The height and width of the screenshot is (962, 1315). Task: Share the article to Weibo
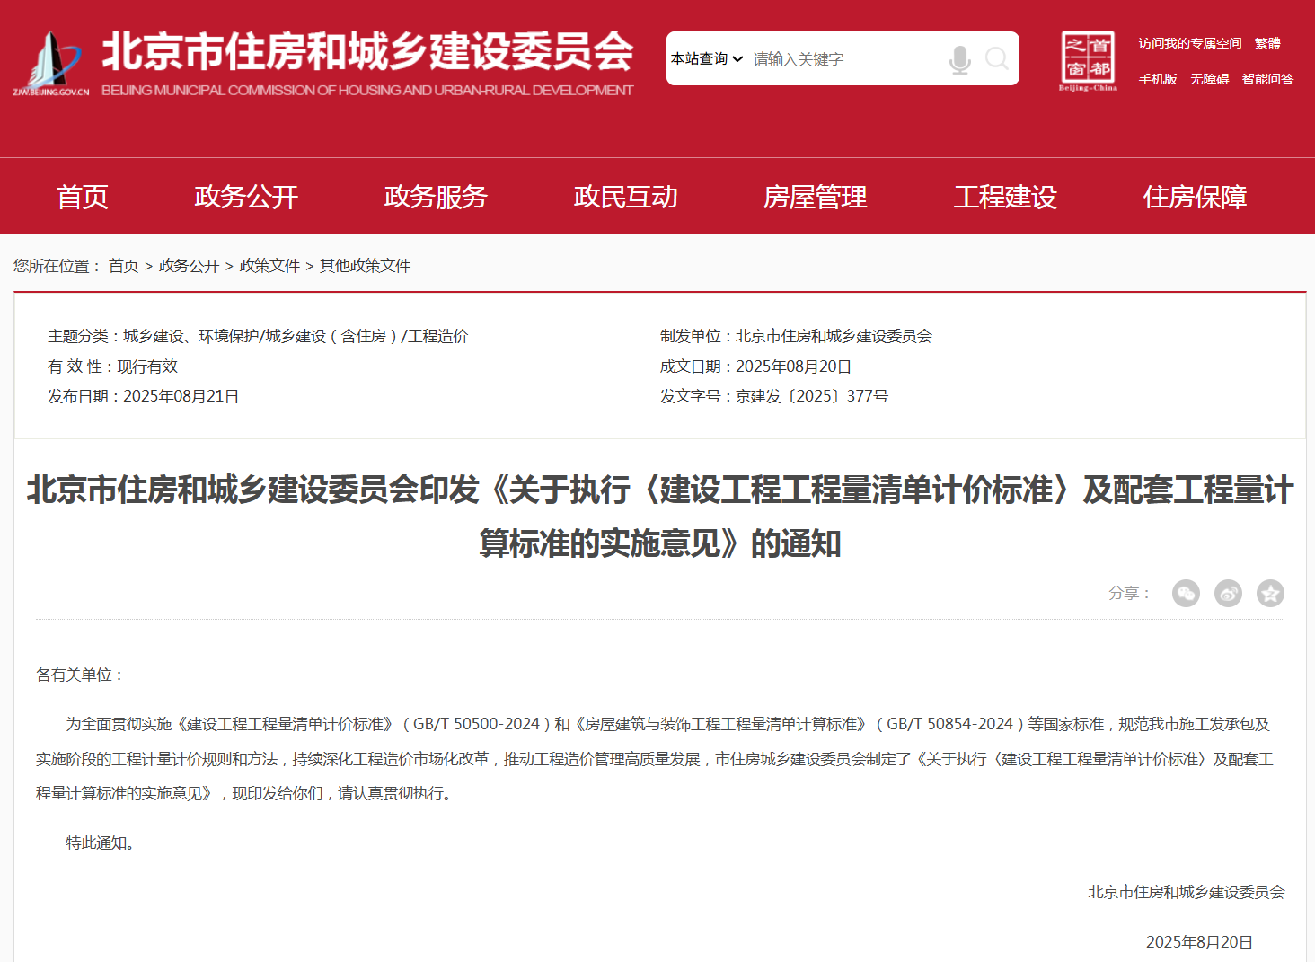pyautogui.click(x=1228, y=593)
